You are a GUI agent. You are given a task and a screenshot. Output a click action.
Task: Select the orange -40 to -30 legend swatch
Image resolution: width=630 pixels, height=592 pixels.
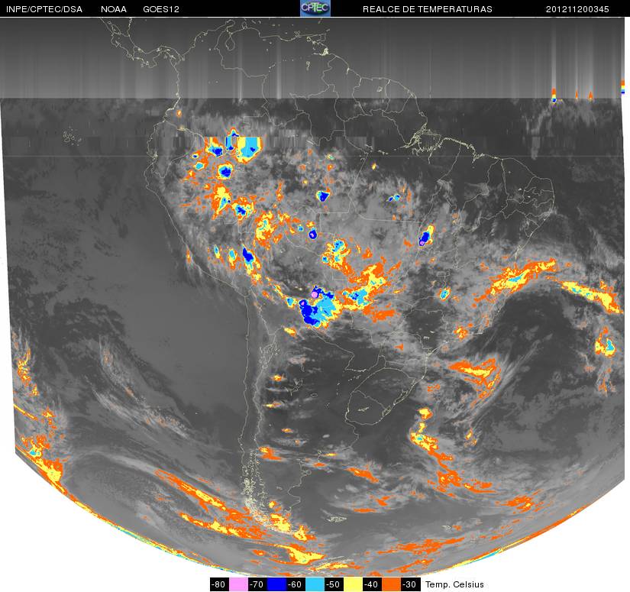(391, 584)
